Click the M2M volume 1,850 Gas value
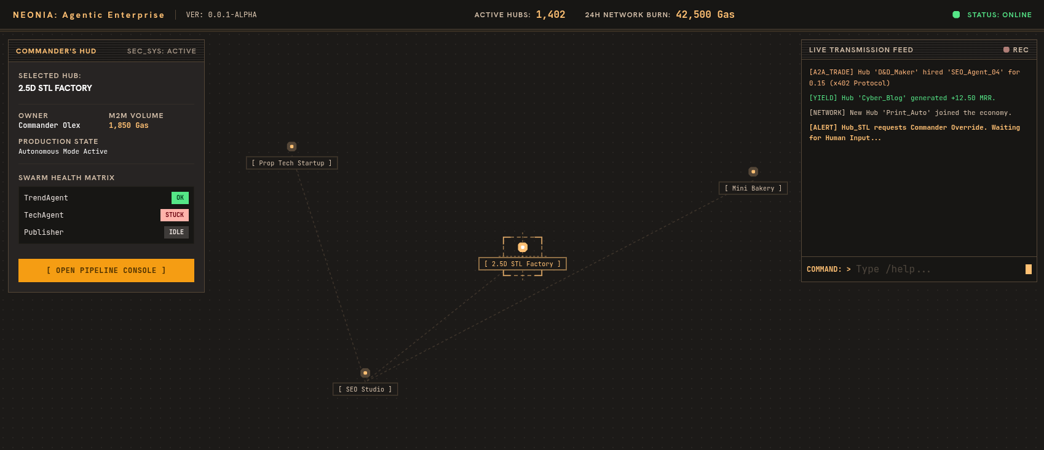Screen dimensions: 1044x450 pos(129,125)
